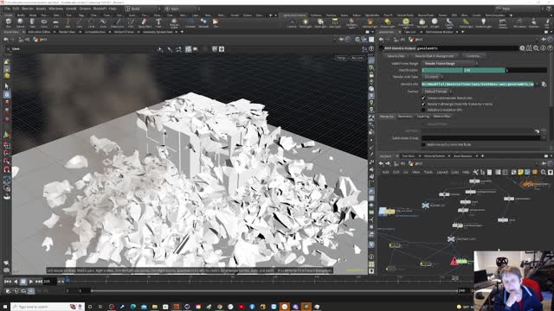Open the Arnold menu
Viewport: 554px width, 311px height.
[71, 9]
